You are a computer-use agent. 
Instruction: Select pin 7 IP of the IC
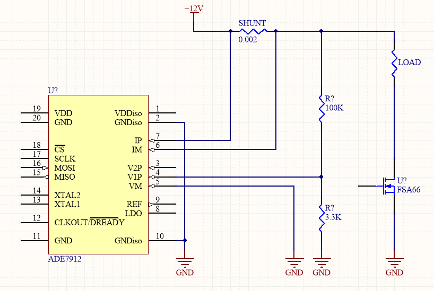(x=162, y=140)
